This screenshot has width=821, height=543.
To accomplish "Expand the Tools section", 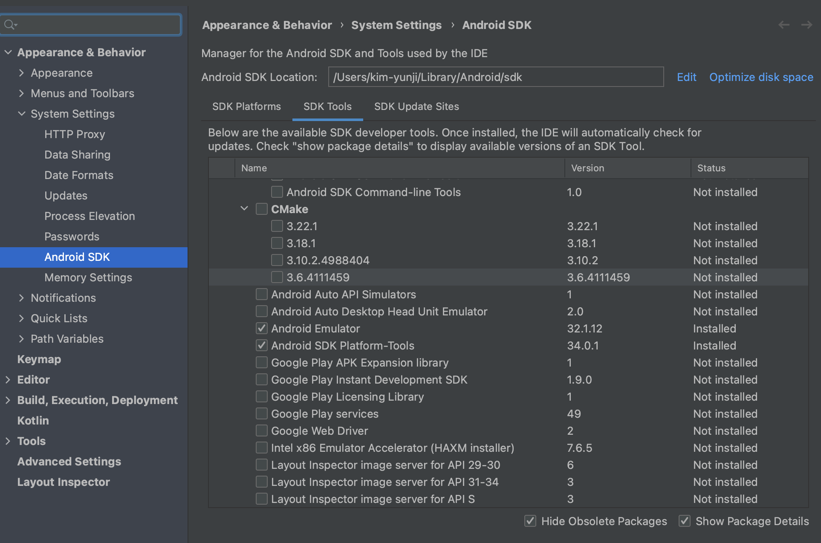I will tap(8, 441).
